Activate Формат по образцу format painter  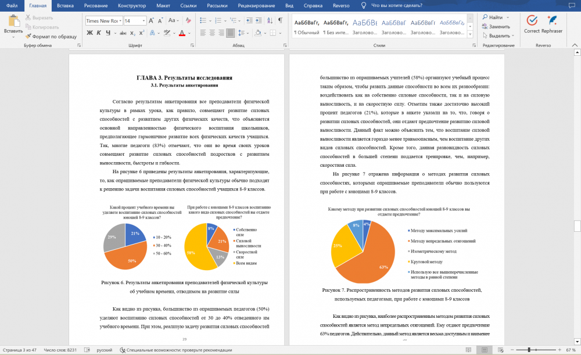tap(51, 37)
